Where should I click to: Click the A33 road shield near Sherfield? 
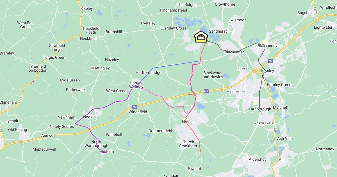[33, 82]
